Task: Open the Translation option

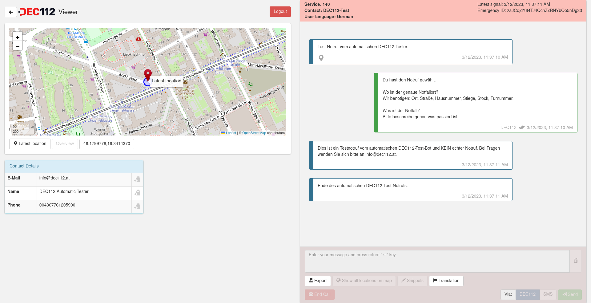Action: pyautogui.click(x=446, y=281)
